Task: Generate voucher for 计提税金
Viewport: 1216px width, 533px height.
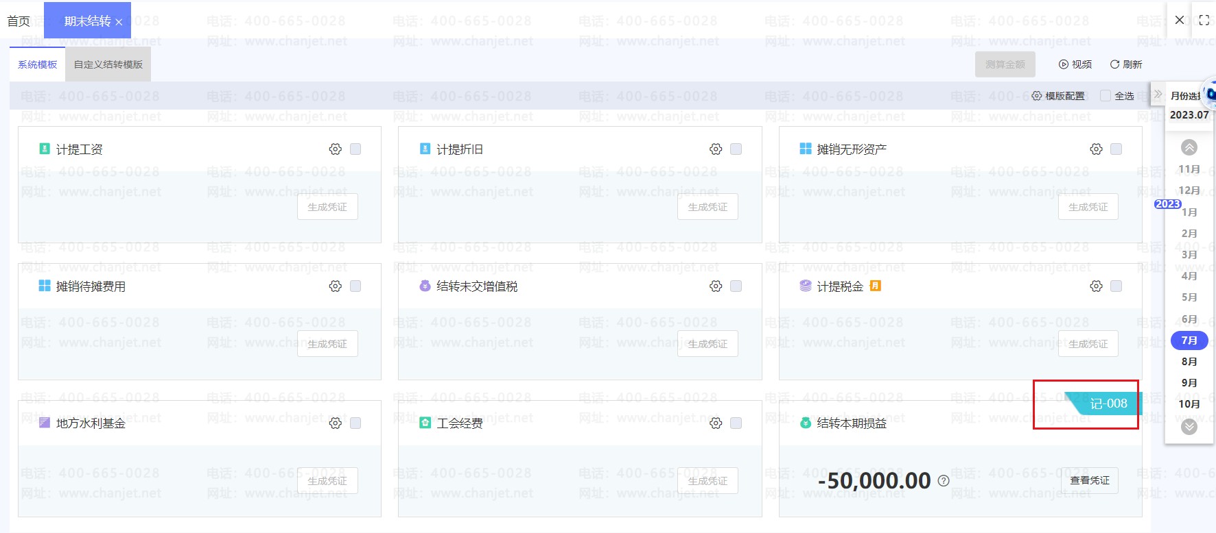Action: (x=1088, y=344)
